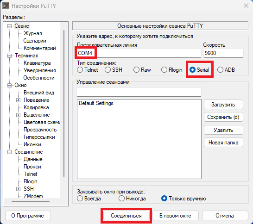This screenshot has height=224, width=253.
Task: Expand the SSH tree node
Action: [18, 189]
